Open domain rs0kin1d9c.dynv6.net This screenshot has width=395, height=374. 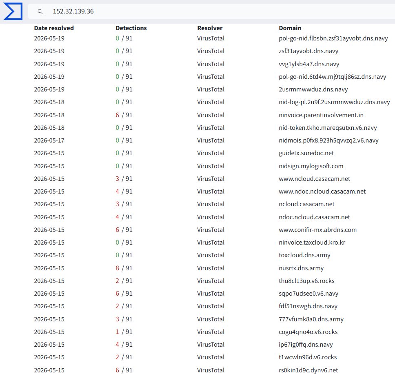308,370
